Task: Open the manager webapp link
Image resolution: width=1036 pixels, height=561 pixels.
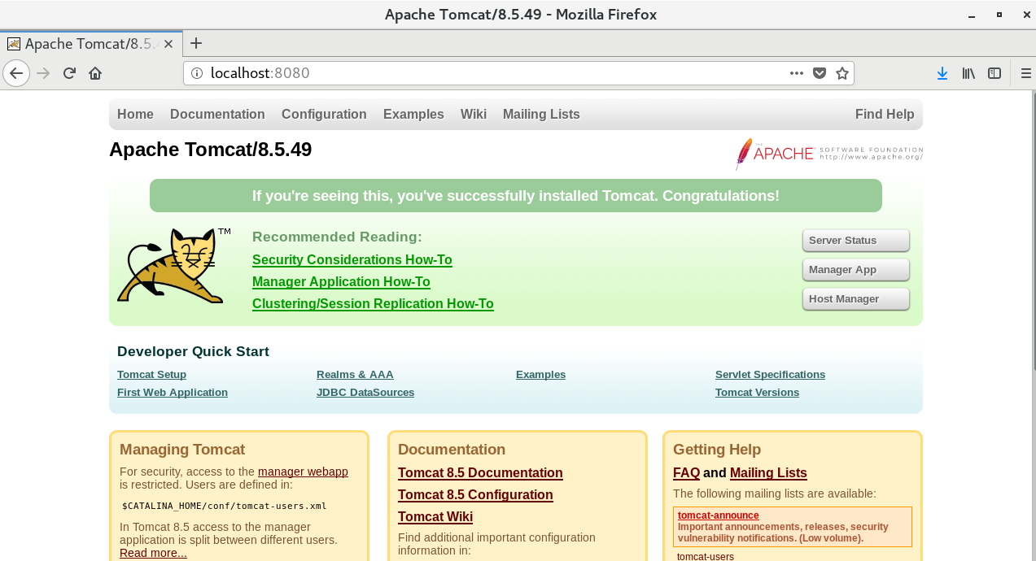Action: 303,472
